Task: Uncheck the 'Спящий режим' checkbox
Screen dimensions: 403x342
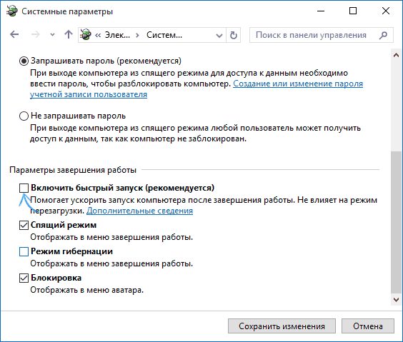Action: (x=24, y=225)
